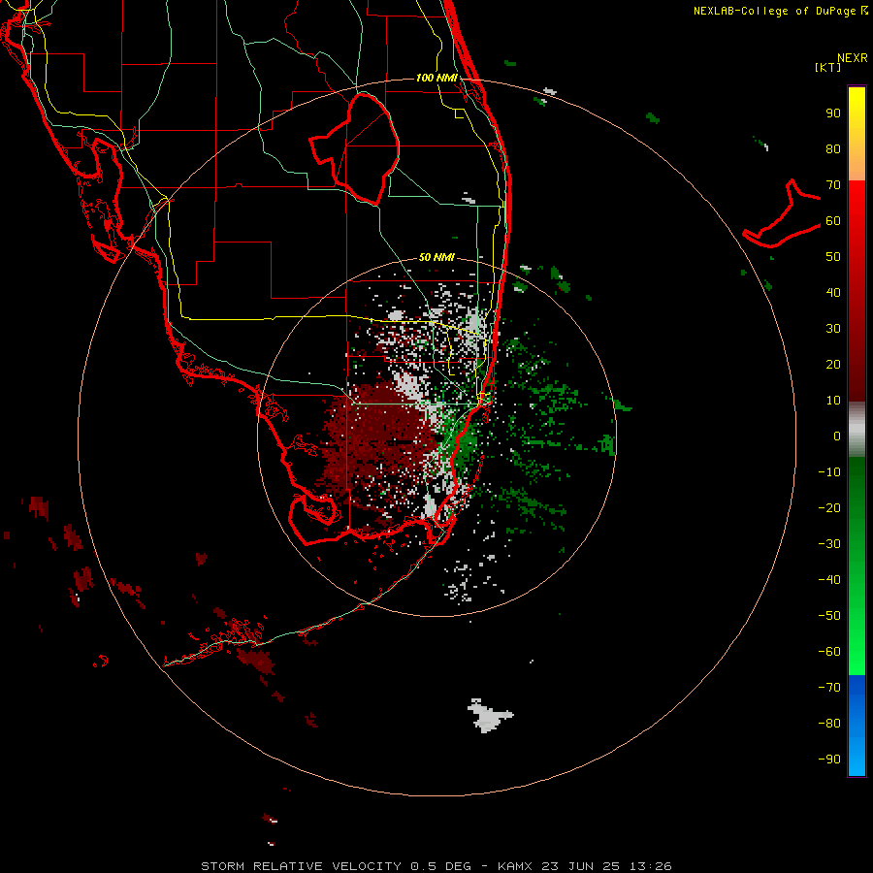Select the positive 70 scale value

click(x=833, y=185)
